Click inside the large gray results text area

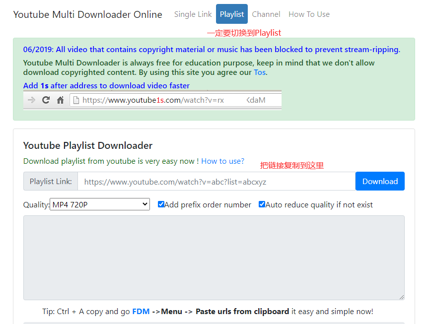tap(214, 257)
